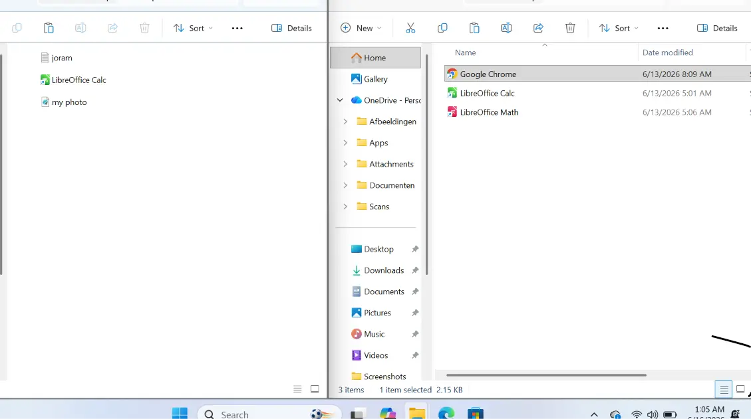Go to pinned Pictures folder
Viewport: 751px width, 419px height.
tap(371, 313)
